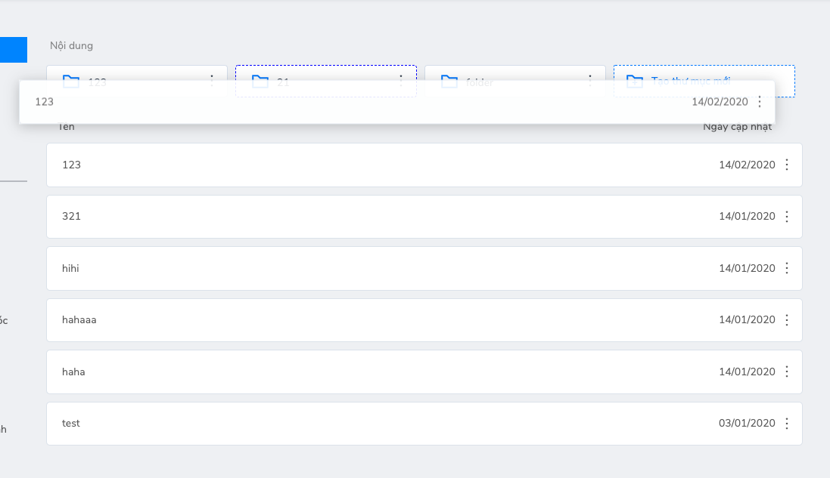830x478 pixels.
Task: Open the options menu for row hahaaa
Action: (787, 320)
